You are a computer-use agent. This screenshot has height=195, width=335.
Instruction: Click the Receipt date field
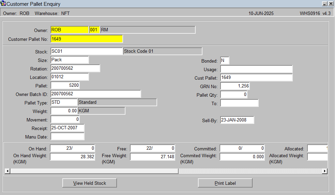tap(67, 128)
